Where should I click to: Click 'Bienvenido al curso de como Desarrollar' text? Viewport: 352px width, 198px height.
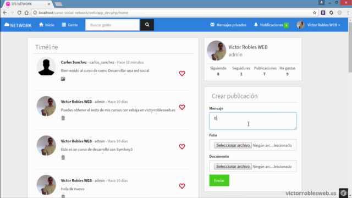pos(105,70)
